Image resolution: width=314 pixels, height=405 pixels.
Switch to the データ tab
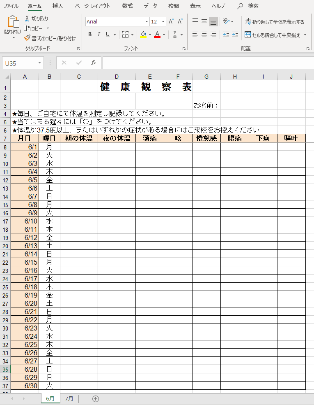point(150,6)
